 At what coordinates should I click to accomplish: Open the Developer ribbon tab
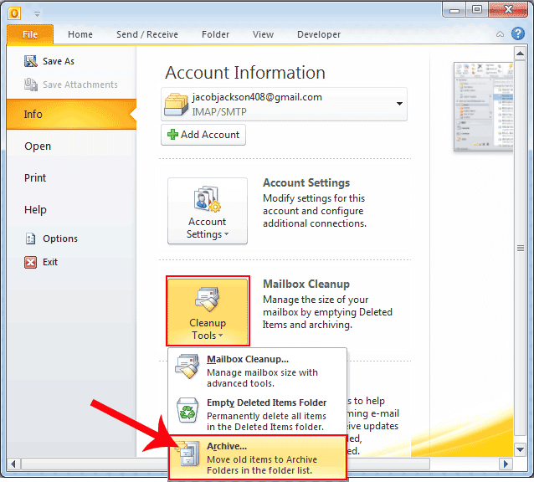(x=319, y=34)
